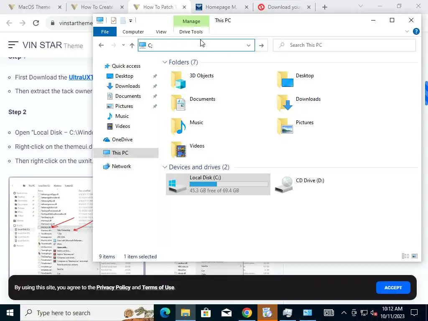The image size is (428, 321).
Task: Select the CD Drive (D:) icon
Action: (284, 184)
